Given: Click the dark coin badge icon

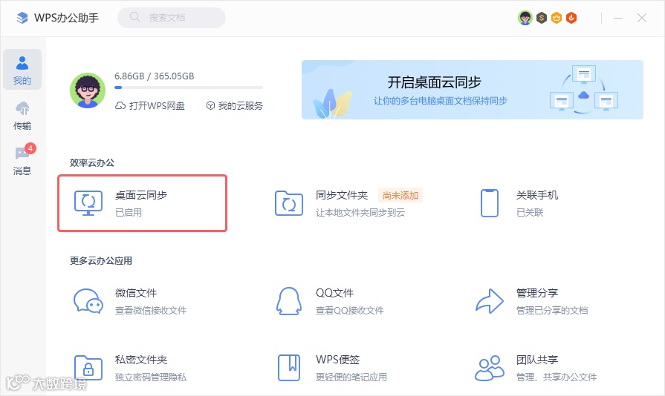Looking at the screenshot, I should (x=541, y=18).
